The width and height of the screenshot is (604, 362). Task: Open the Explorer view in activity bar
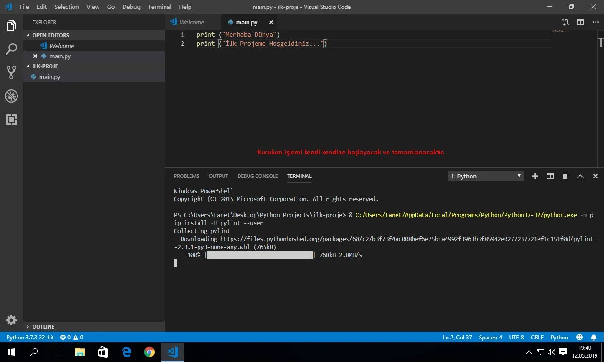pos(11,26)
